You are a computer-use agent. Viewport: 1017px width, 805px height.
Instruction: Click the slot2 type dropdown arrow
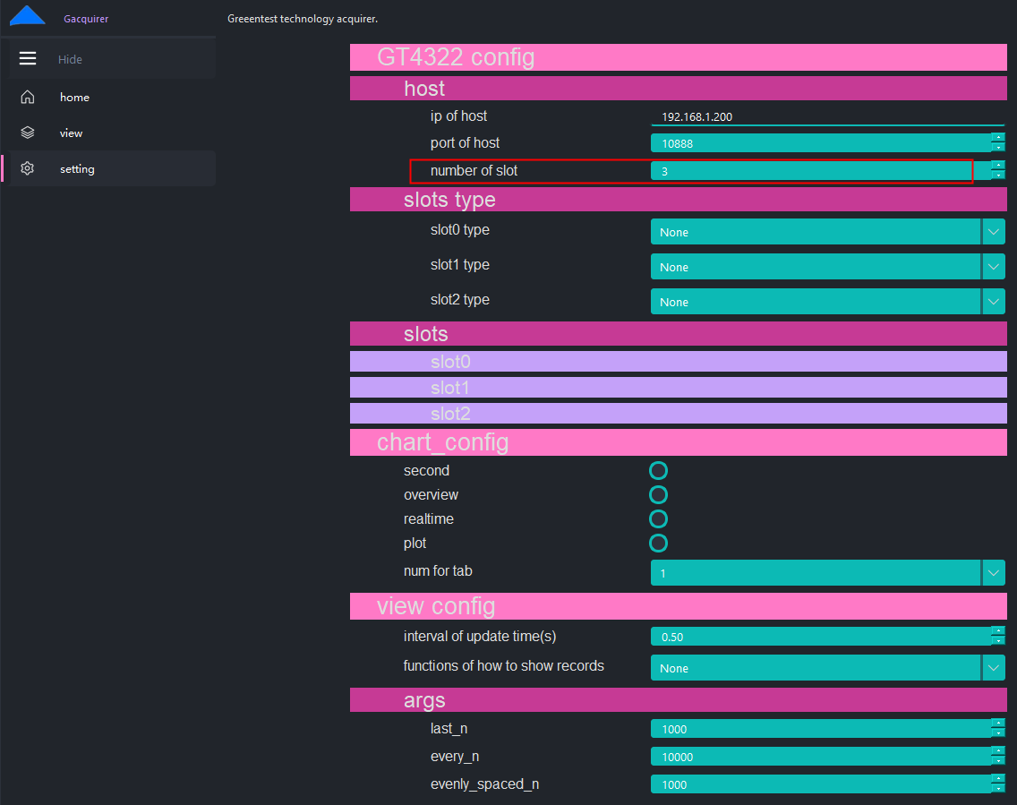coord(994,302)
